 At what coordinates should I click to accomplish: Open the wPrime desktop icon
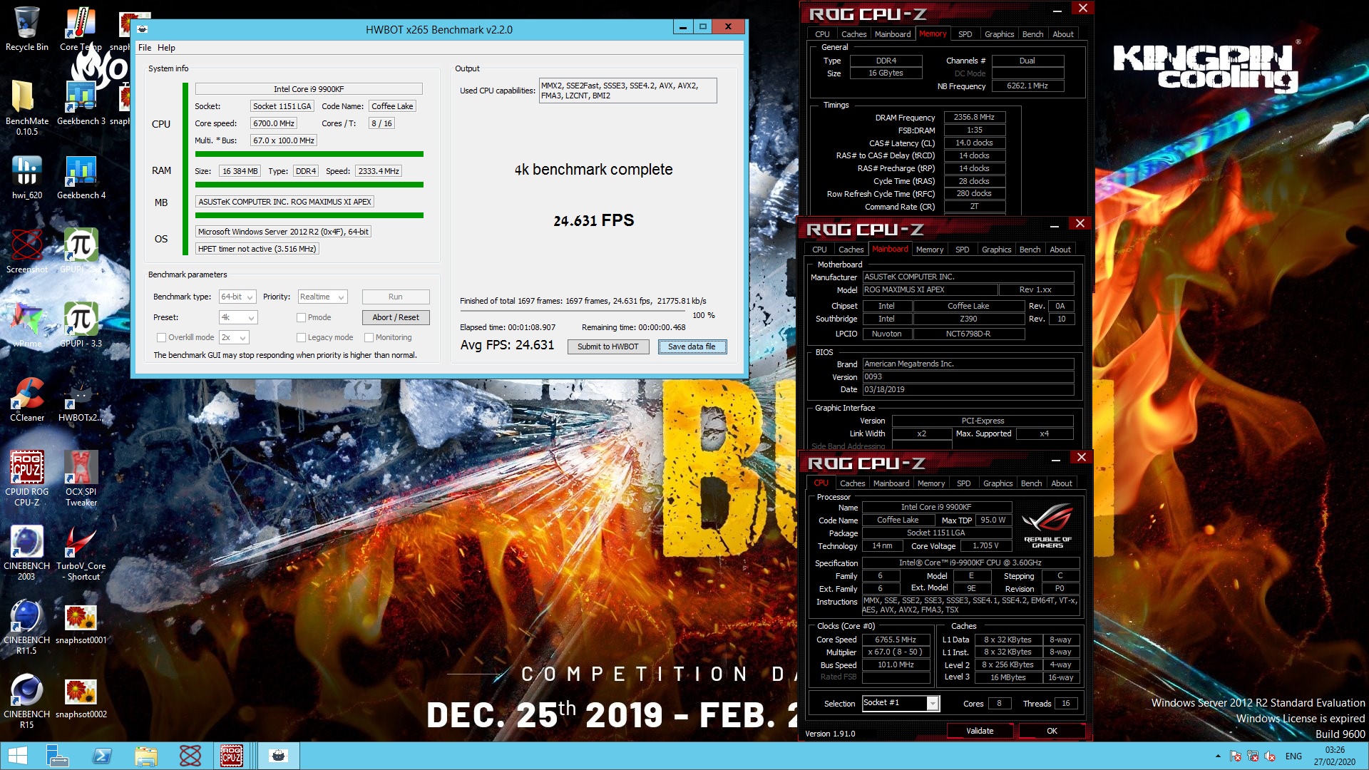pyautogui.click(x=26, y=325)
